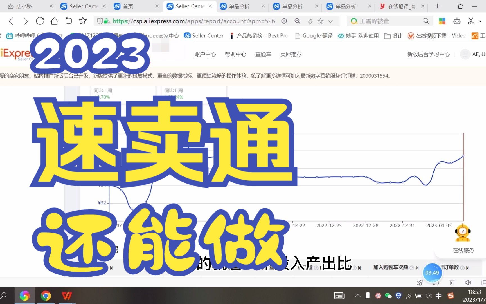Open Google 翻译 bookmark
The image size is (486, 304).
click(x=314, y=36)
